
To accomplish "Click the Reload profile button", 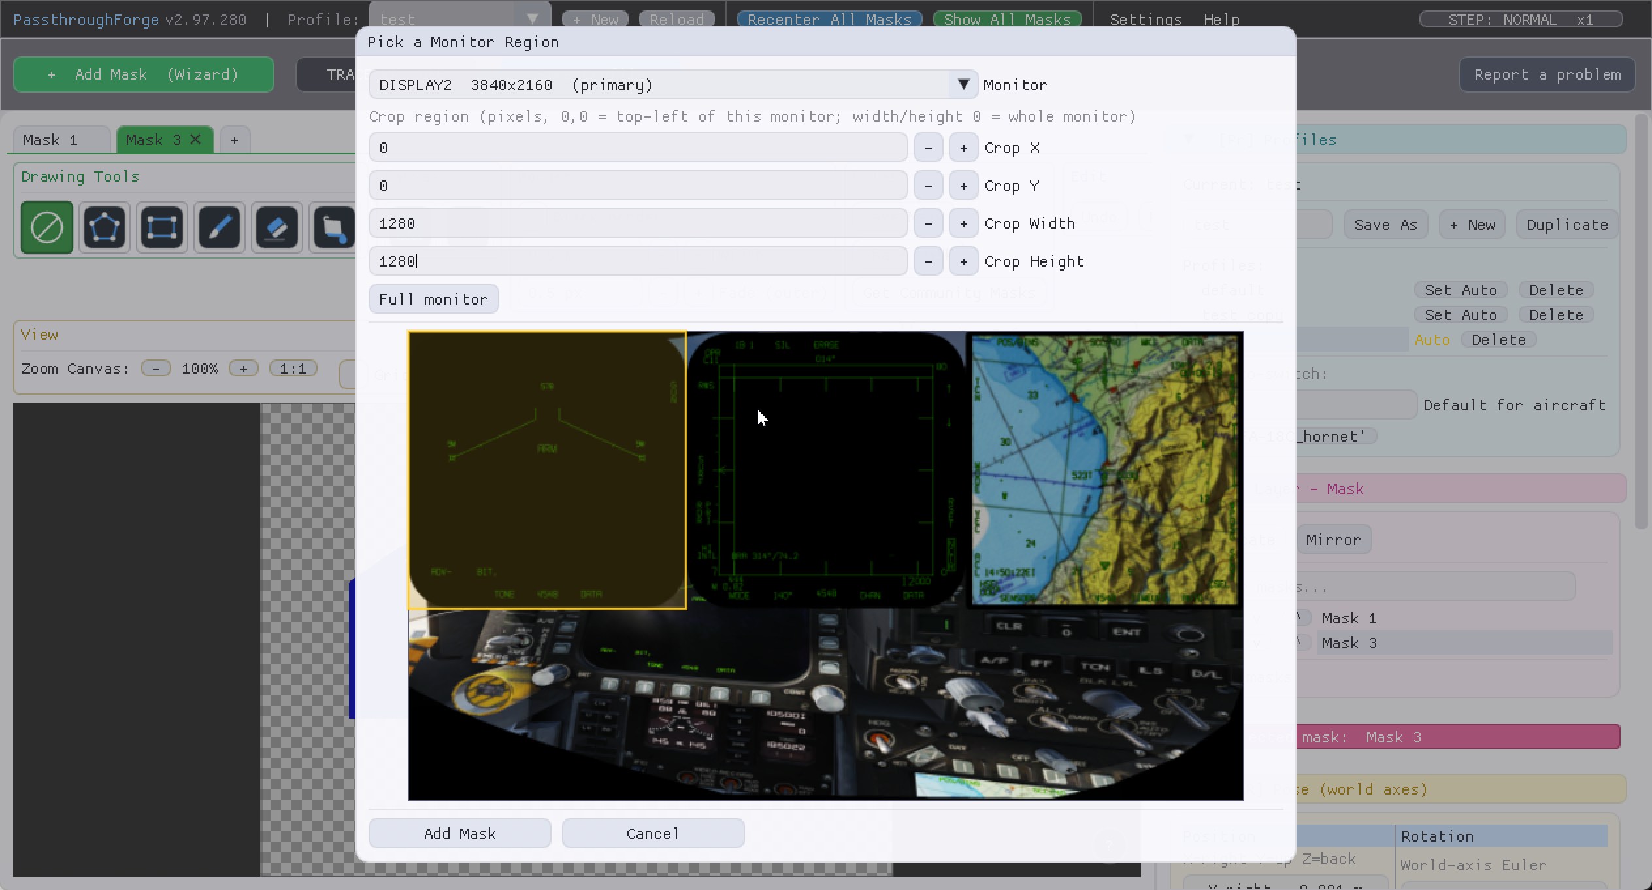I will [677, 20].
